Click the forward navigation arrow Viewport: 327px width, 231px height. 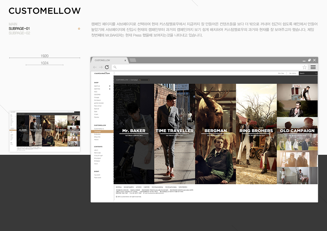100,67
